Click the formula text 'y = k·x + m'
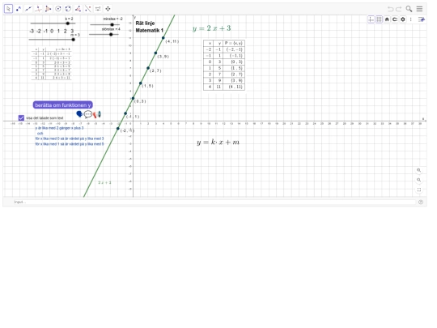This screenshot has width=437, height=328. coord(218,143)
